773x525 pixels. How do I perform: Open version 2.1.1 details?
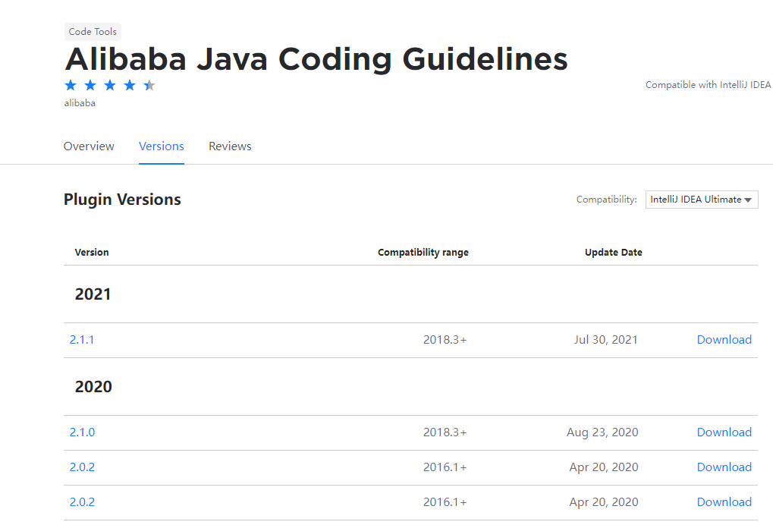(82, 340)
